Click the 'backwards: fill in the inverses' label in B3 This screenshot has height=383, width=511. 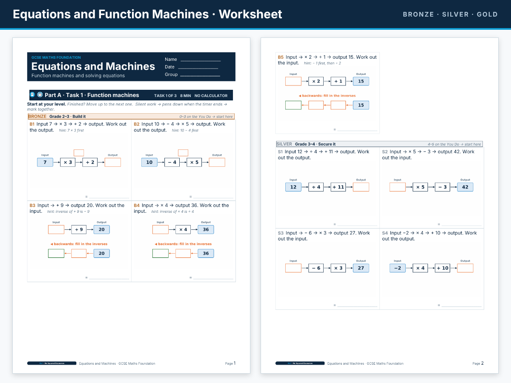[79, 244]
